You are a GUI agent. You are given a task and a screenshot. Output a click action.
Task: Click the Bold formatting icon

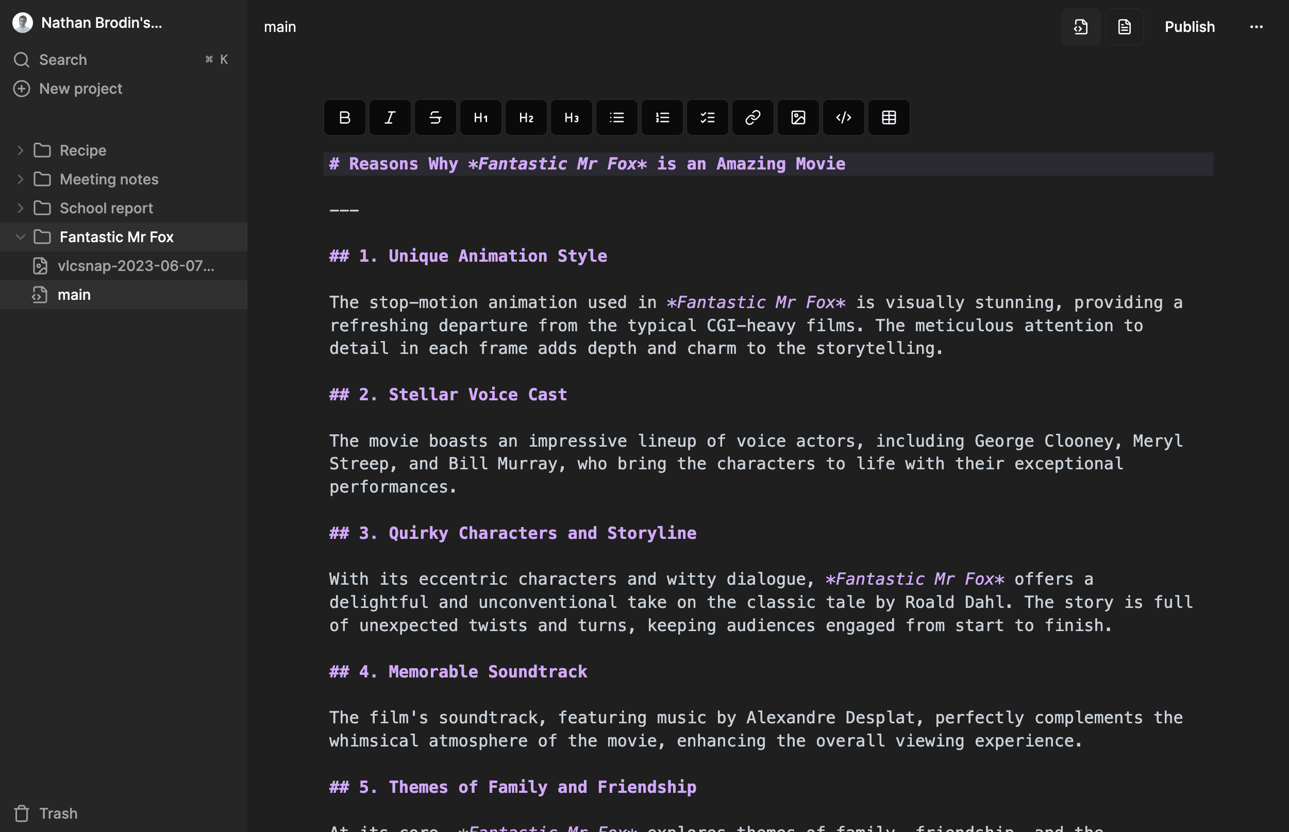pyautogui.click(x=345, y=117)
